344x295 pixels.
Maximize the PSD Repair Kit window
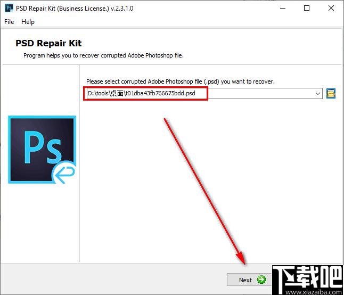point(307,9)
